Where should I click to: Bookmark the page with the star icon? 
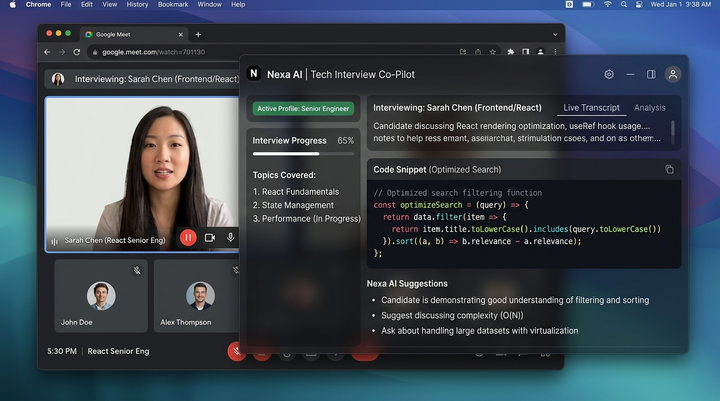492,52
